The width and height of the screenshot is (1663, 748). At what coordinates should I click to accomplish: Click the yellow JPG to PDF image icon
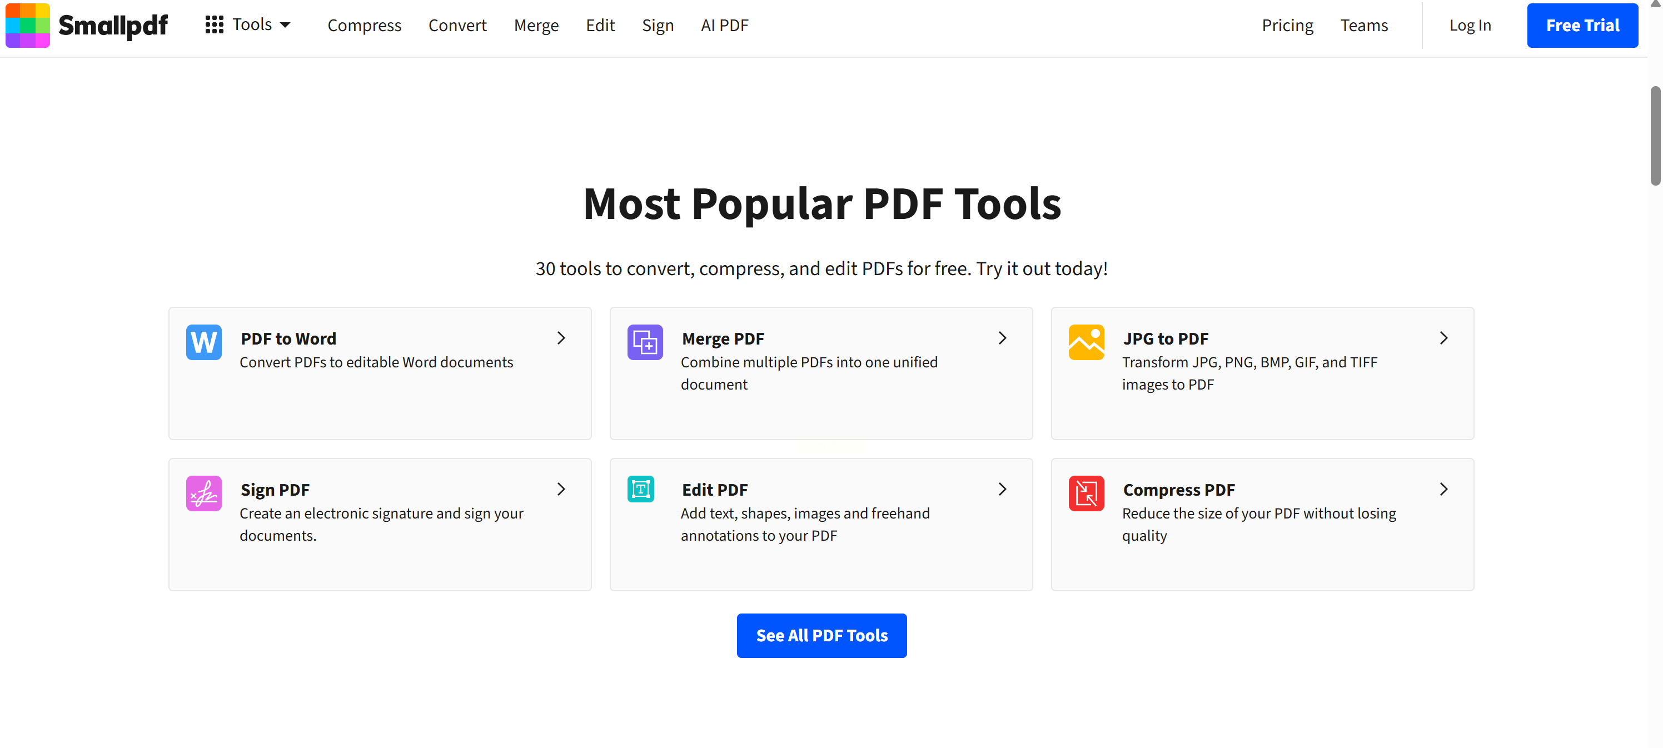(x=1086, y=342)
